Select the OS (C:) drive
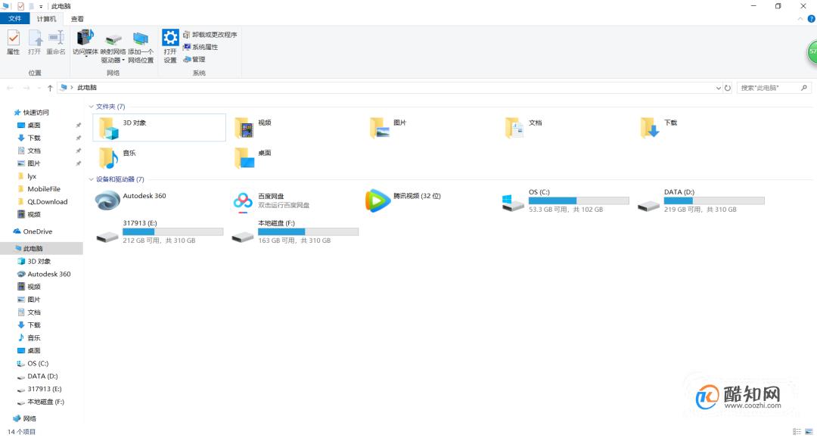817x438 pixels. (x=565, y=200)
